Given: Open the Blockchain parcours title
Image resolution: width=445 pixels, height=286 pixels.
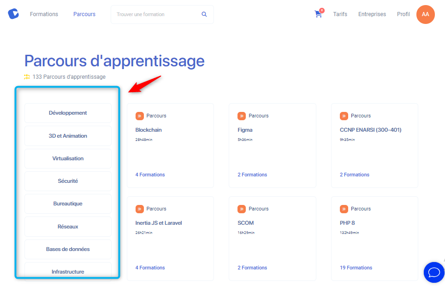Looking at the screenshot, I should (x=148, y=130).
